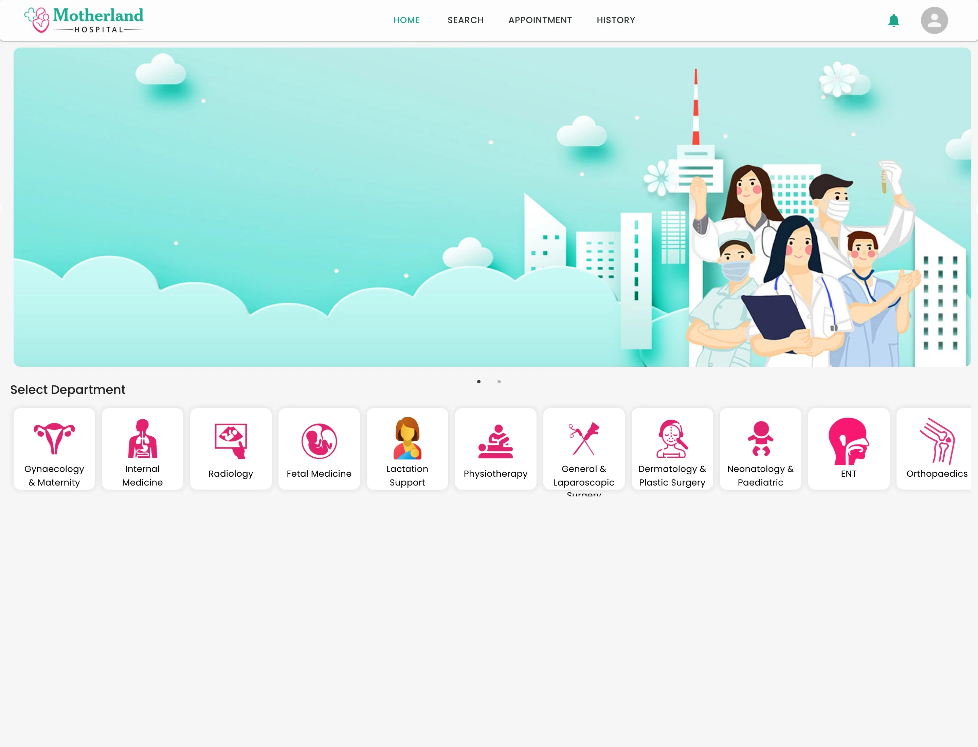Click the Motherland Hospital logo

click(84, 20)
